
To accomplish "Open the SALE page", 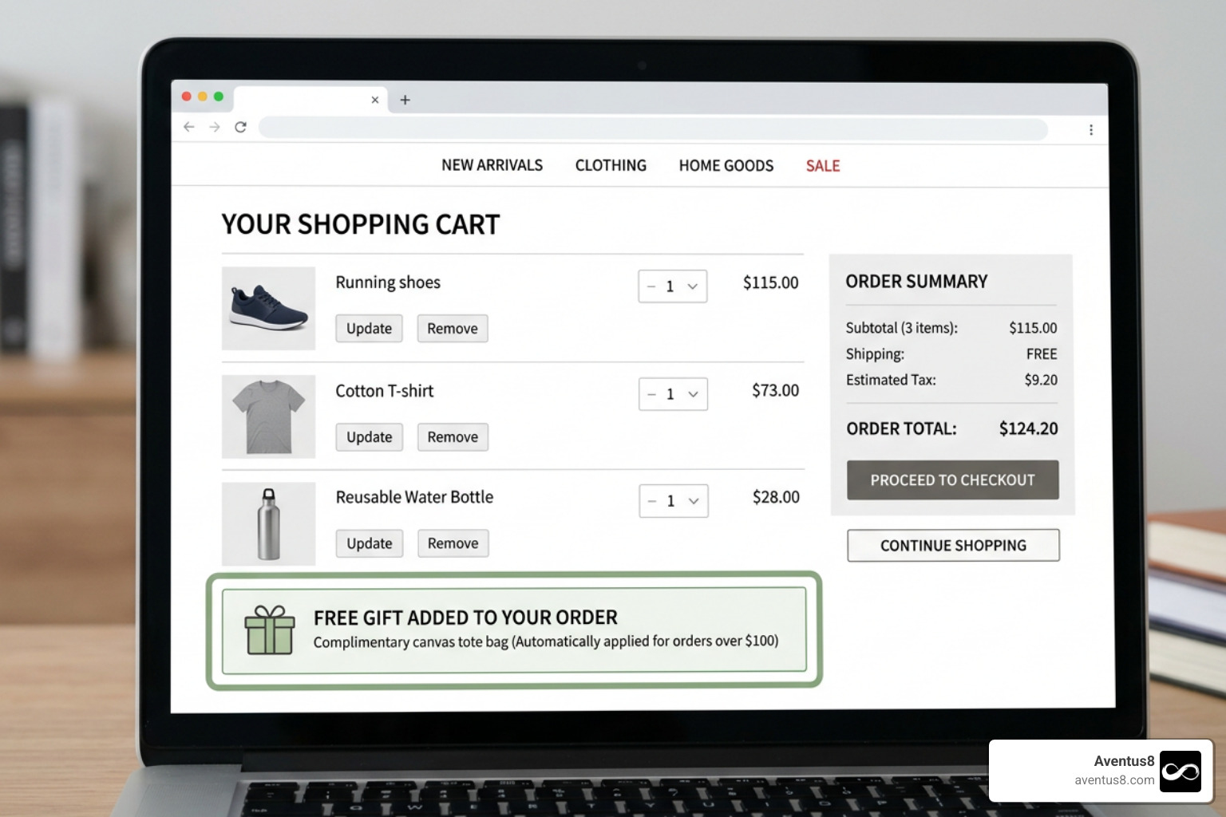I will click(823, 166).
